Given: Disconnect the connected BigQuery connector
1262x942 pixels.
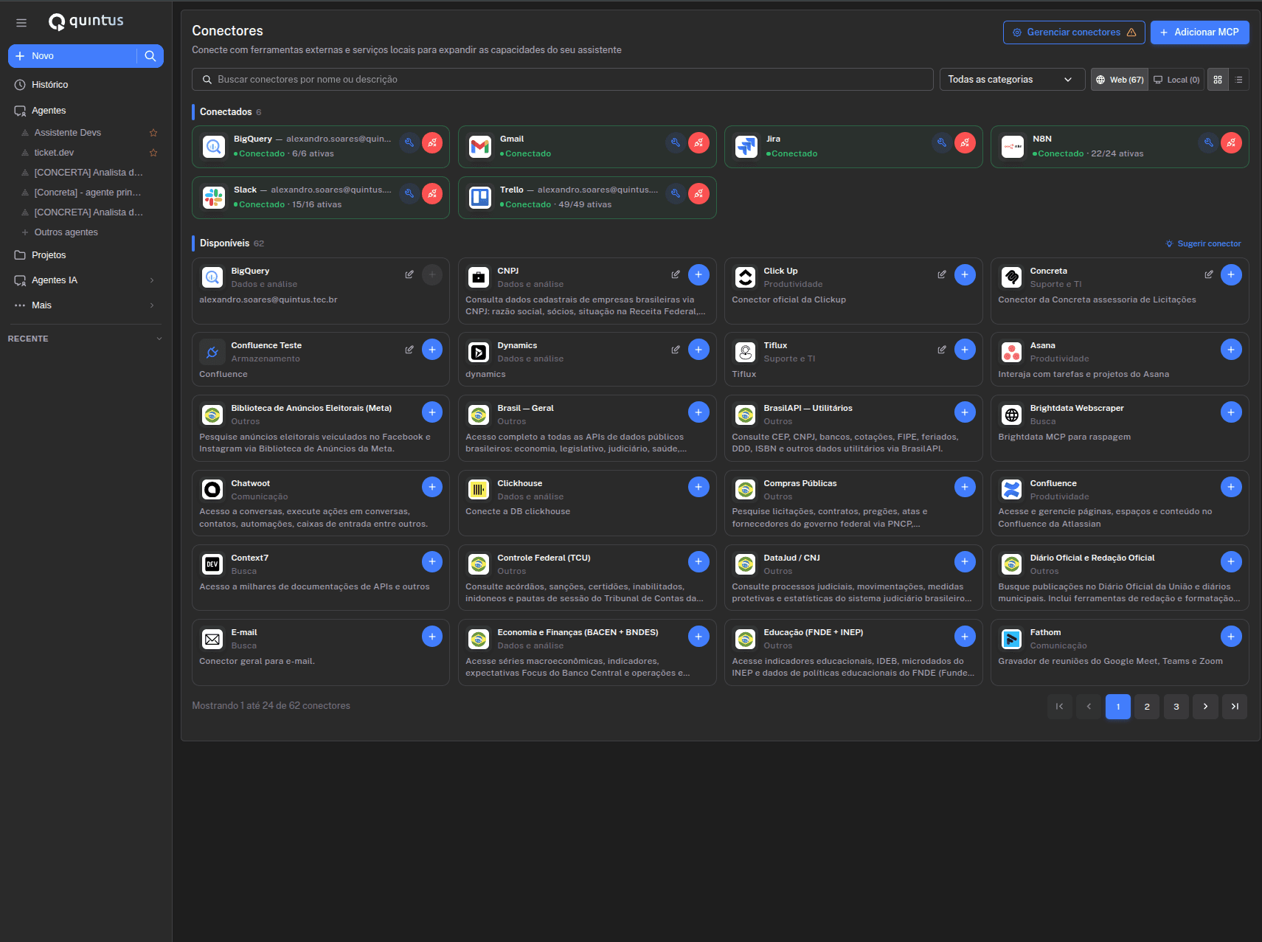Looking at the screenshot, I should (x=432, y=143).
